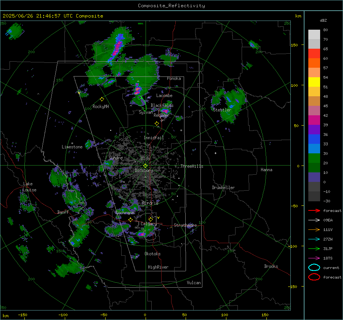Image resolution: width=343 pixels, height=320 pixels.
Task: Select the orange 57-60 dBZ color swatch
Action: pyautogui.click(x=314, y=63)
